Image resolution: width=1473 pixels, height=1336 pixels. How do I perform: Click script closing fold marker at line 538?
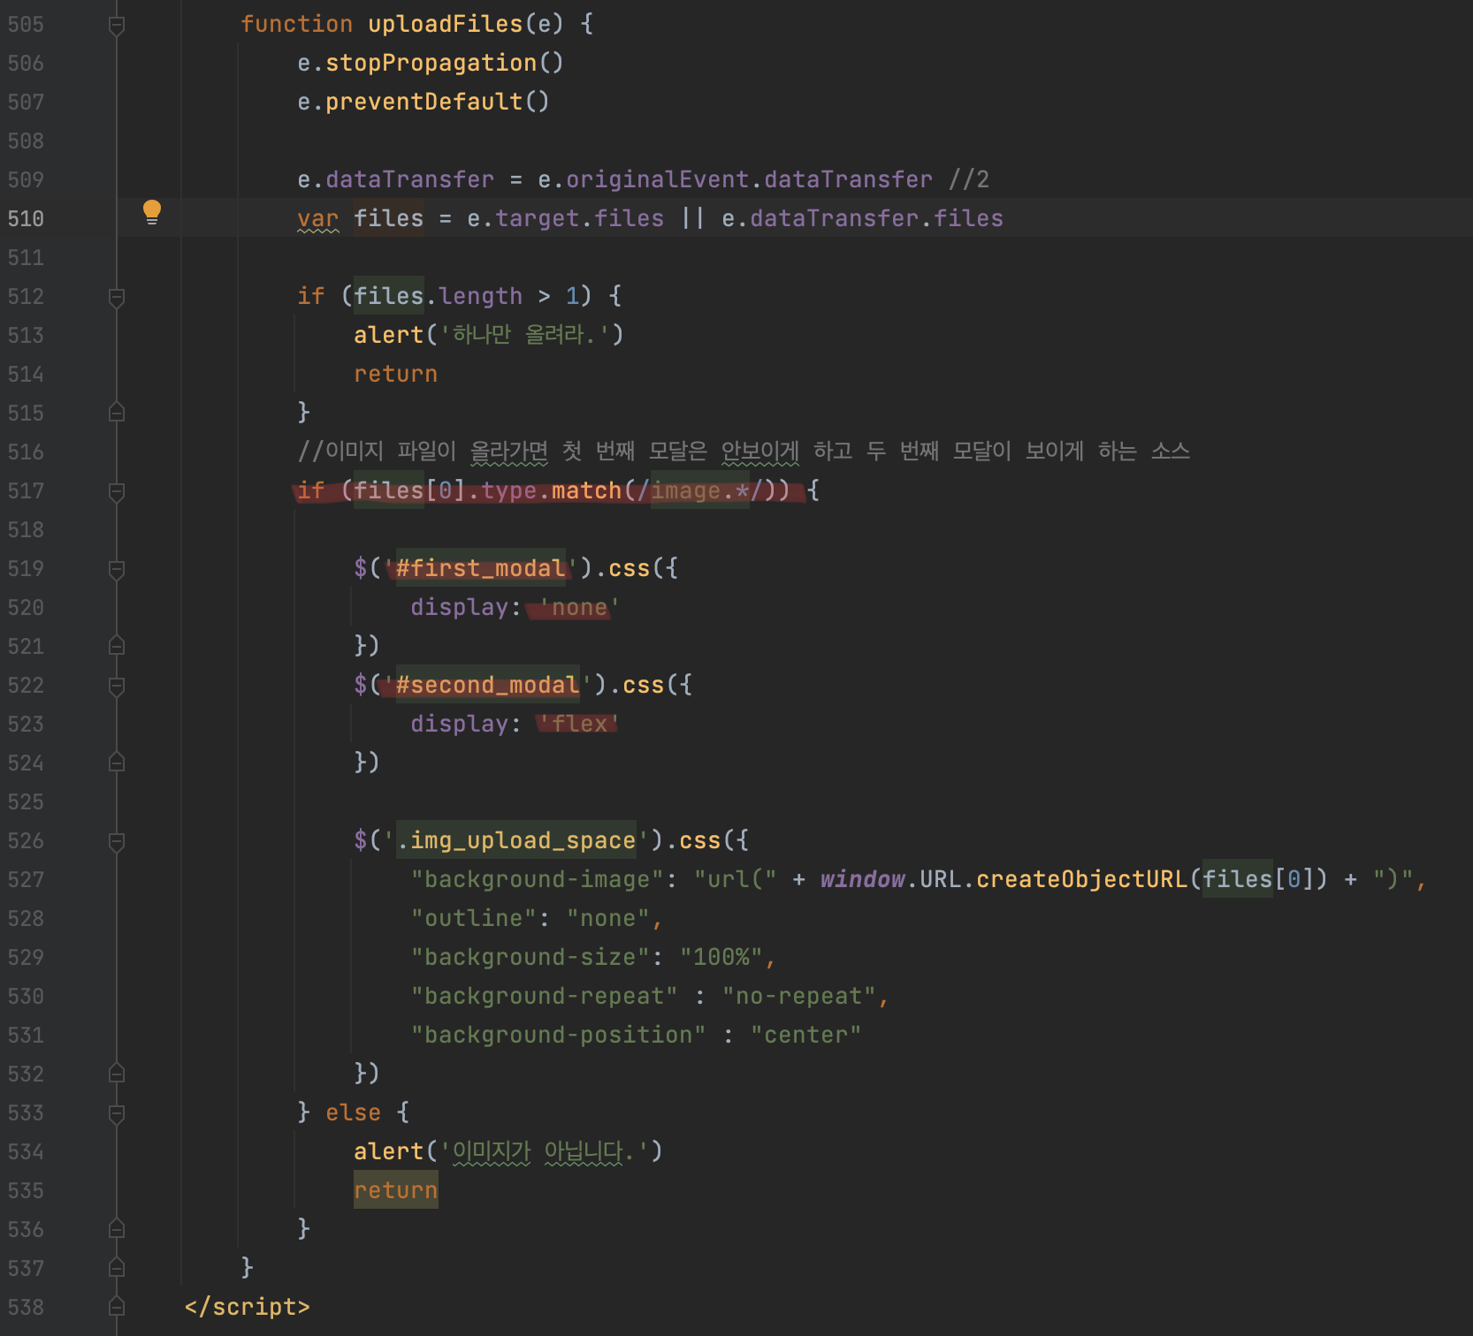click(117, 1307)
